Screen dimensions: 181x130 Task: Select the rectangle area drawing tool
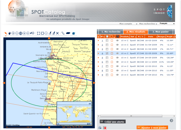pos(38,33)
